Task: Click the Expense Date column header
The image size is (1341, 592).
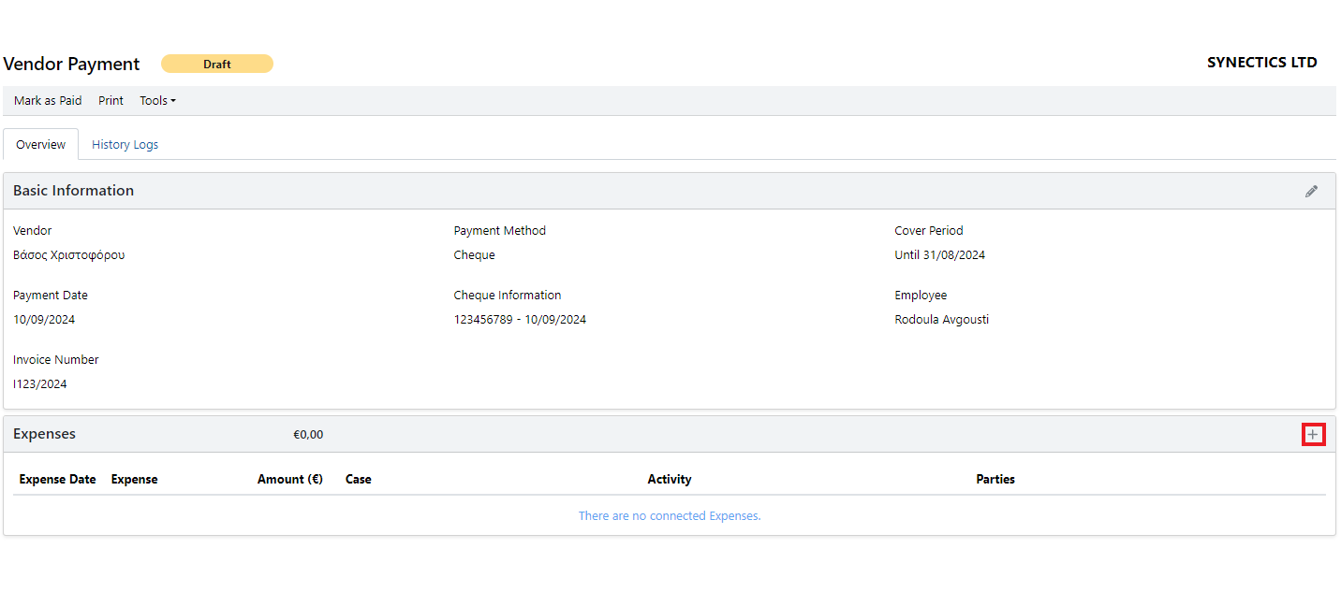Action: coord(57,479)
